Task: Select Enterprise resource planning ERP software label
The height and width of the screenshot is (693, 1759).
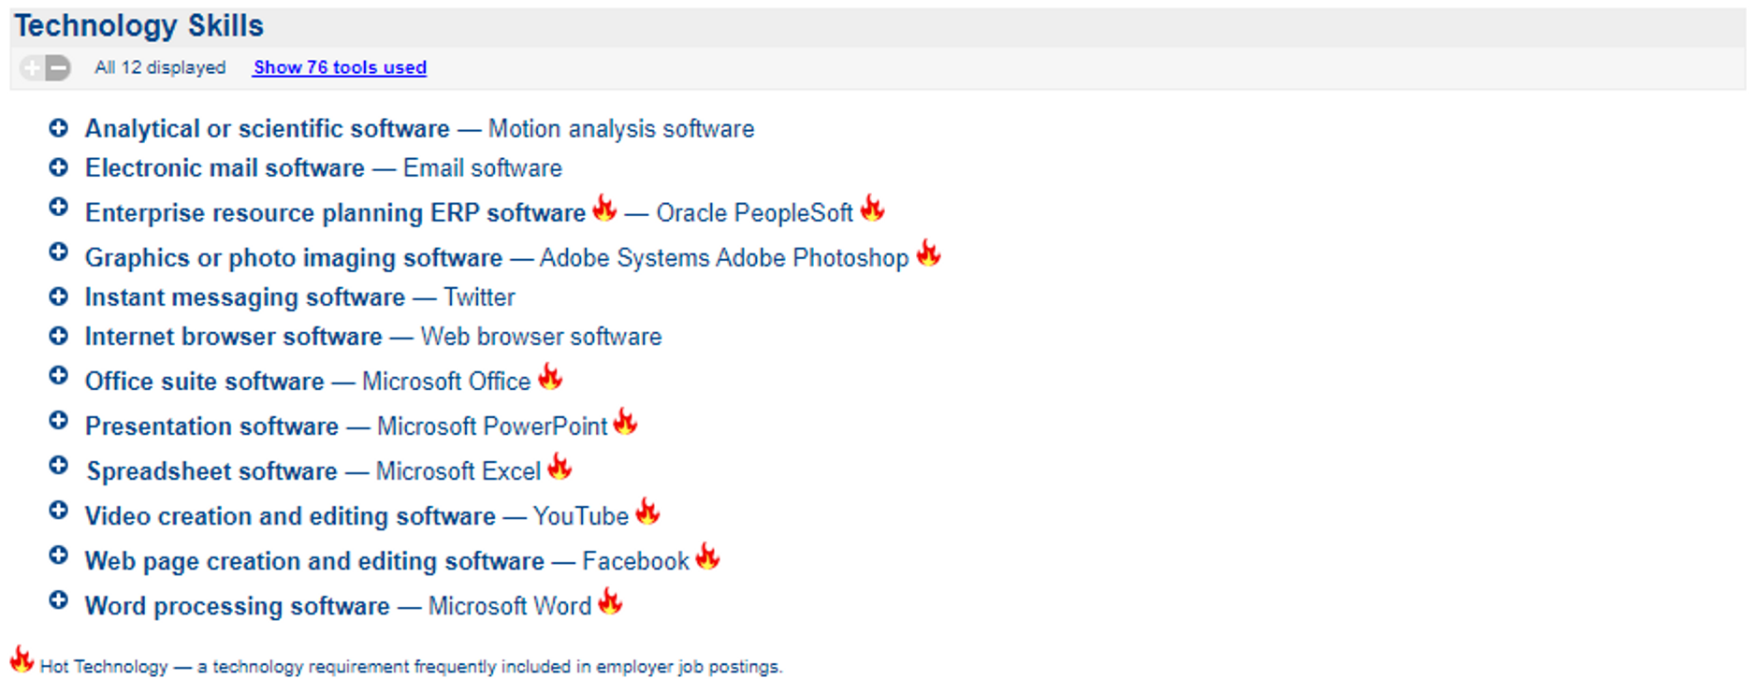Action: tap(335, 213)
